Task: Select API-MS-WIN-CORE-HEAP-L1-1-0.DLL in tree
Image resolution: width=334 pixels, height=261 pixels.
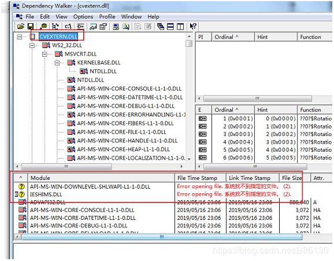Action: [x=123, y=149]
